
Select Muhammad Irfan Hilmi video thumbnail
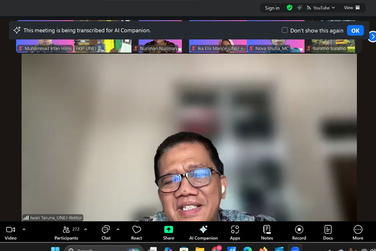[x=45, y=46]
